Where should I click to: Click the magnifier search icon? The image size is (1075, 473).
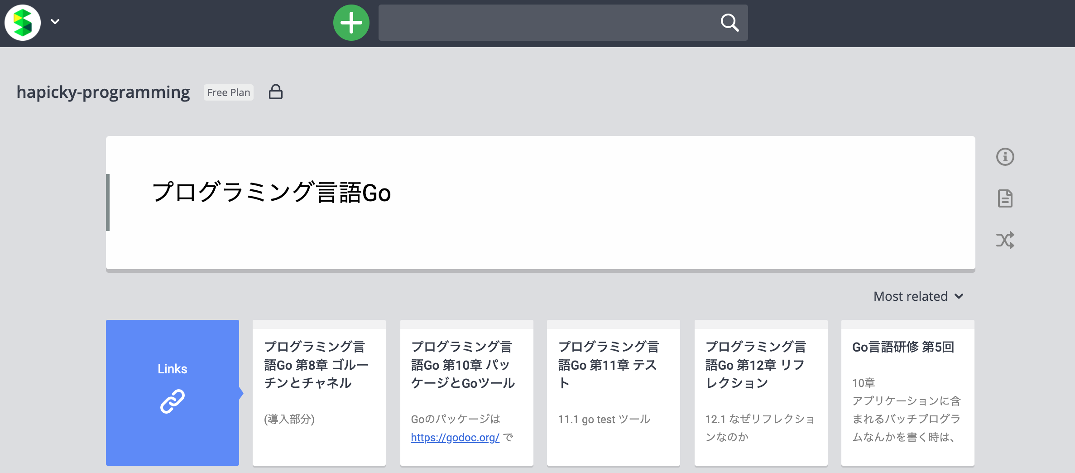coord(729,23)
